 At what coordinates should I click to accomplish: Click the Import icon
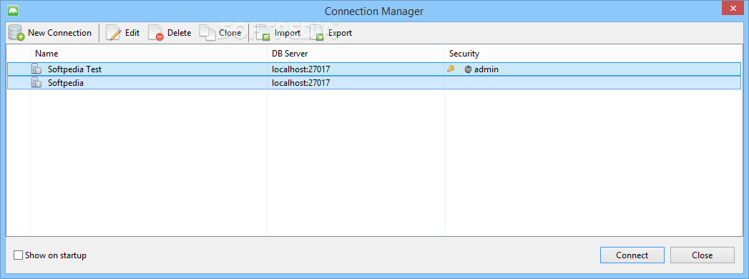(263, 33)
